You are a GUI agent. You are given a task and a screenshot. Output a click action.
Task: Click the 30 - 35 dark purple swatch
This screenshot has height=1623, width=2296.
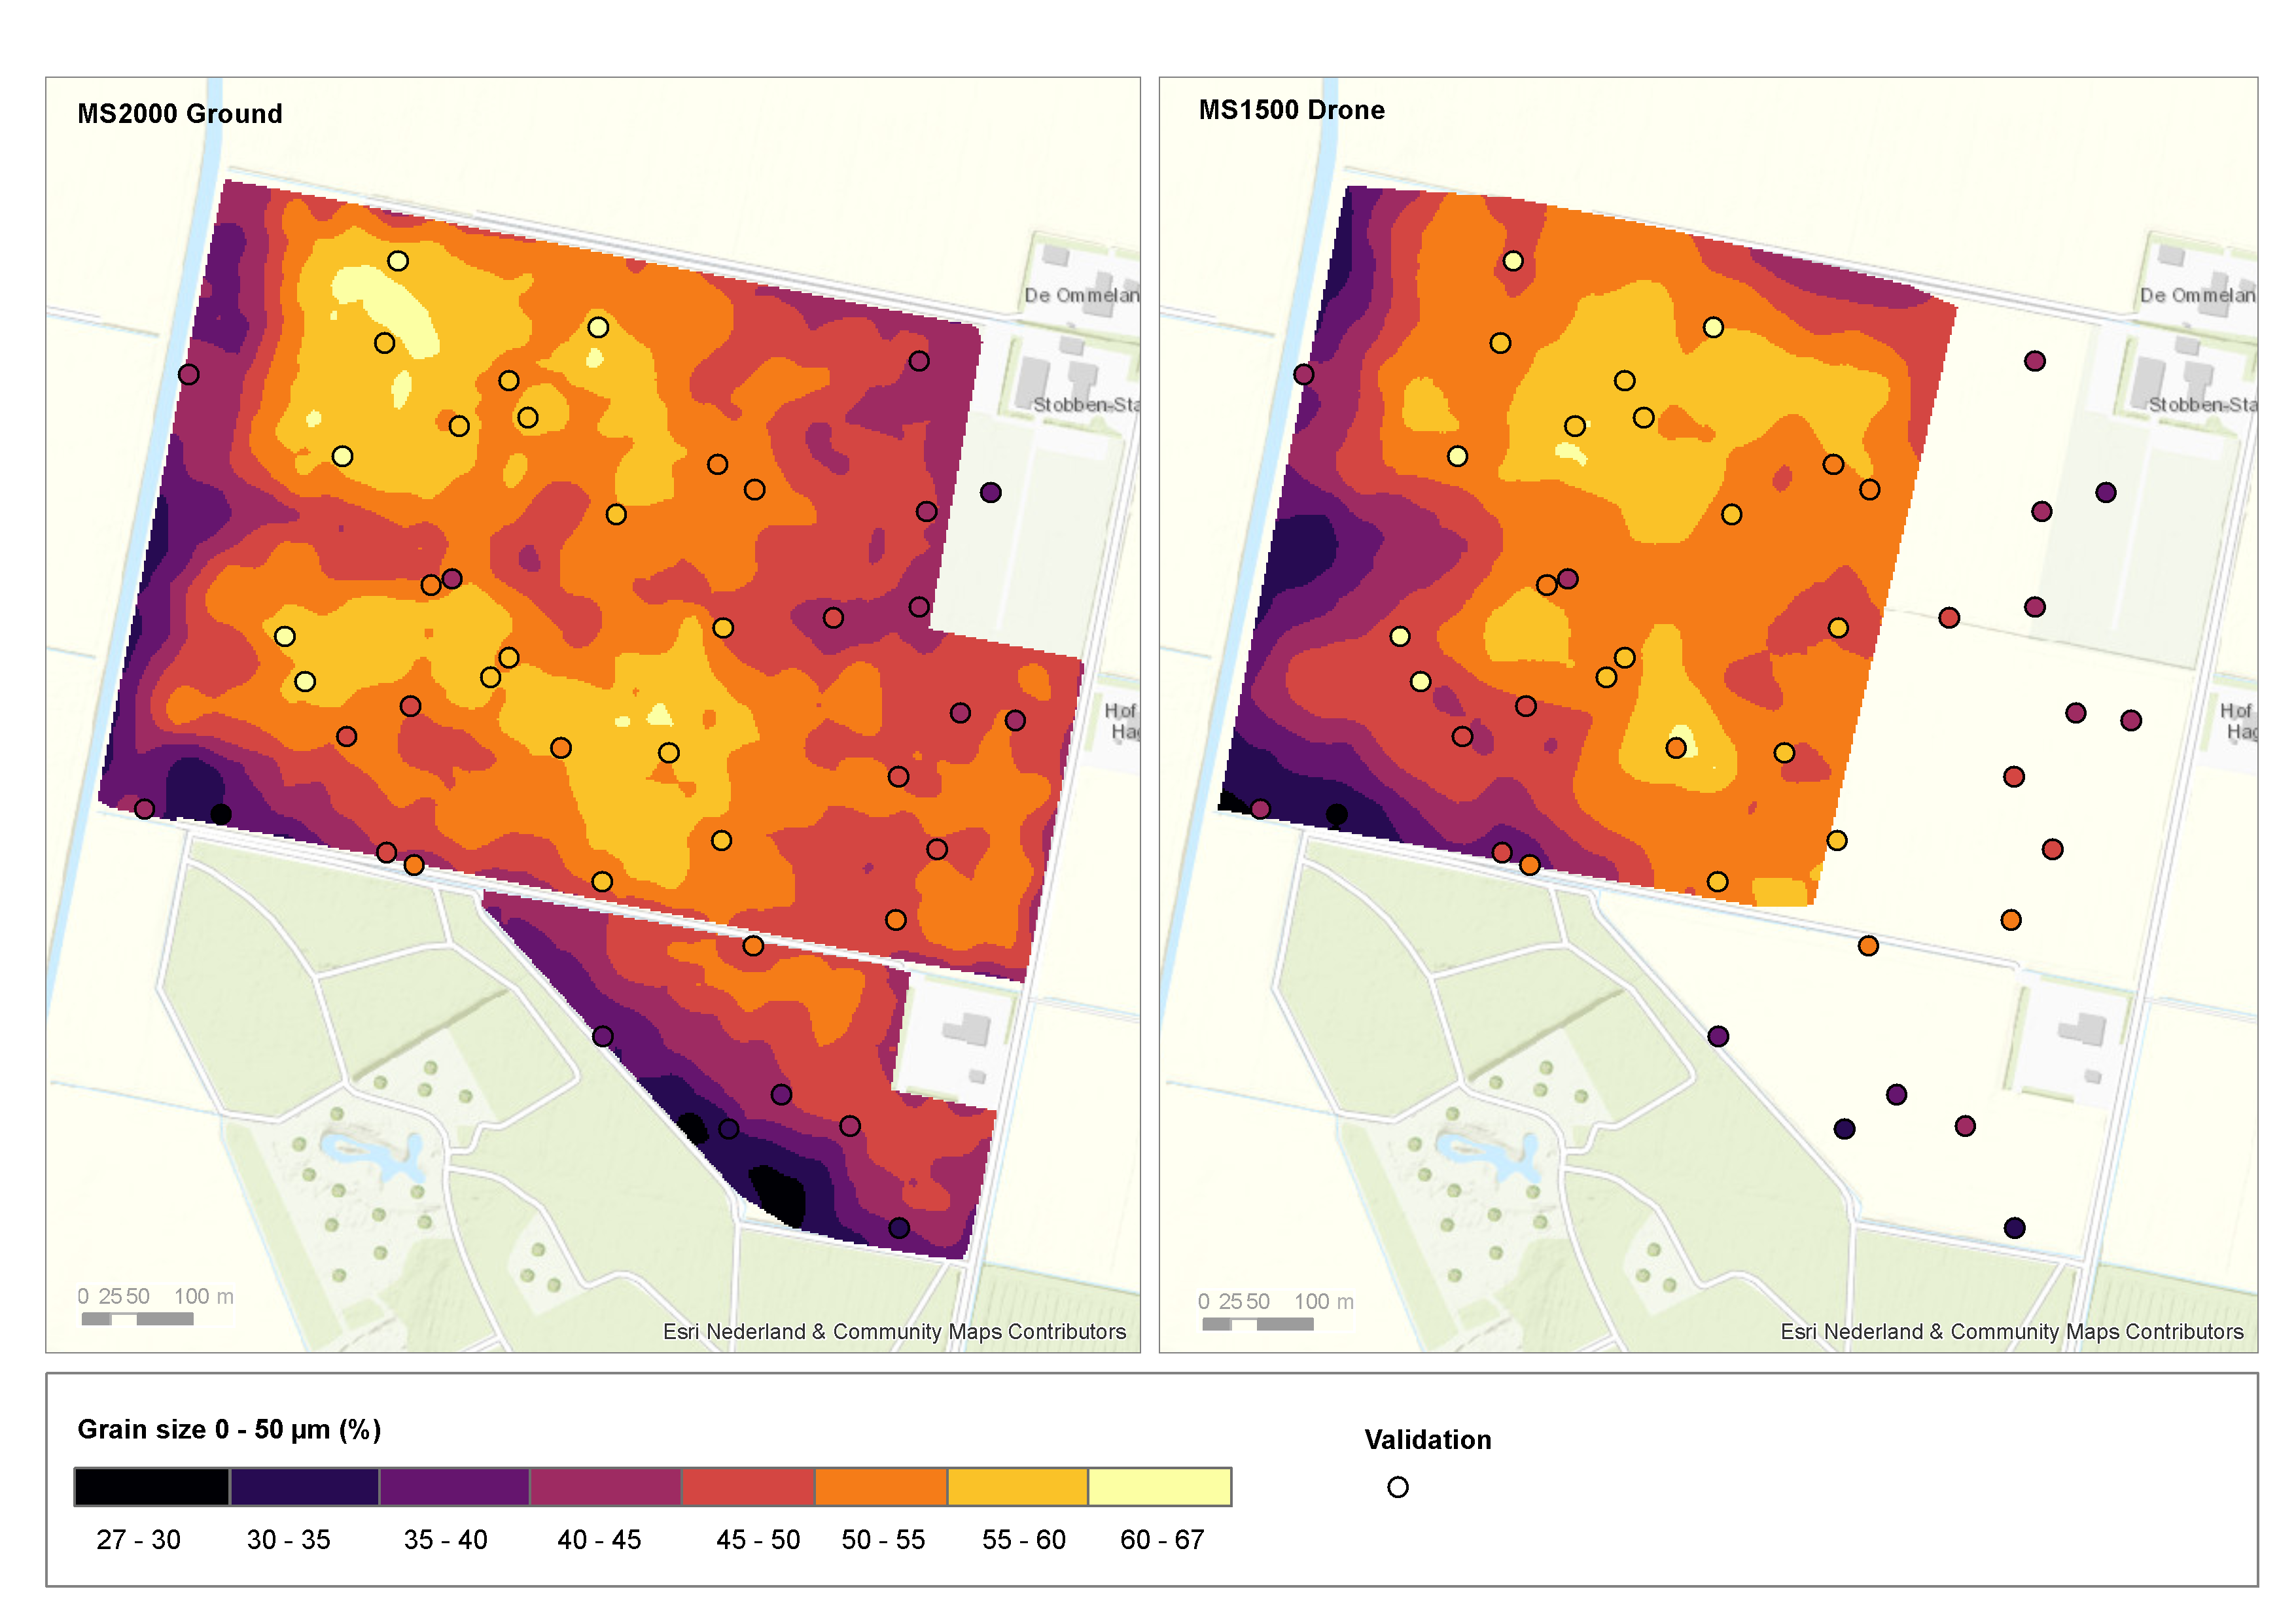click(304, 1486)
